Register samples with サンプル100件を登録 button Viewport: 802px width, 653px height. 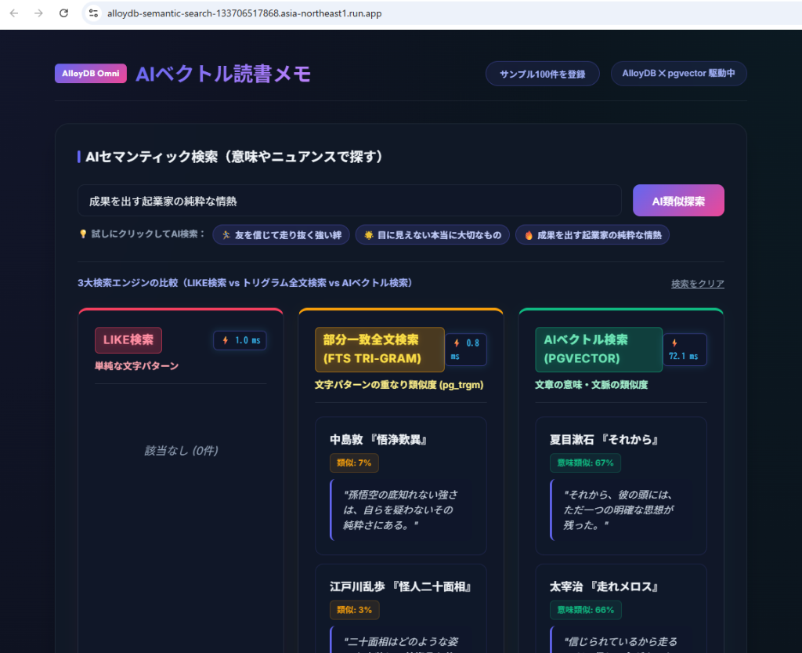coord(542,74)
